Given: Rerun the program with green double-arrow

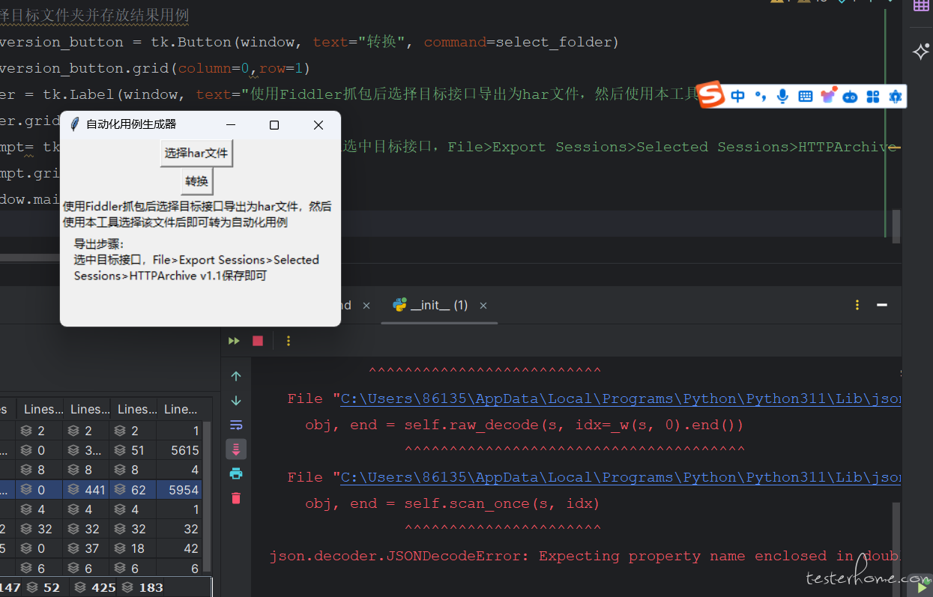Looking at the screenshot, I should [x=235, y=341].
